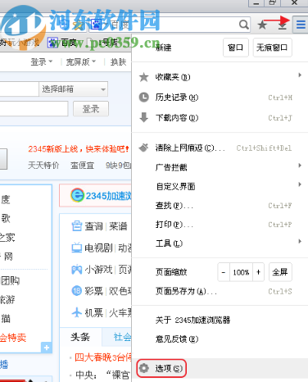This screenshot has height=382, width=308.
Task: Open the 百度 bookmark bar item
Action: (x=62, y=43)
